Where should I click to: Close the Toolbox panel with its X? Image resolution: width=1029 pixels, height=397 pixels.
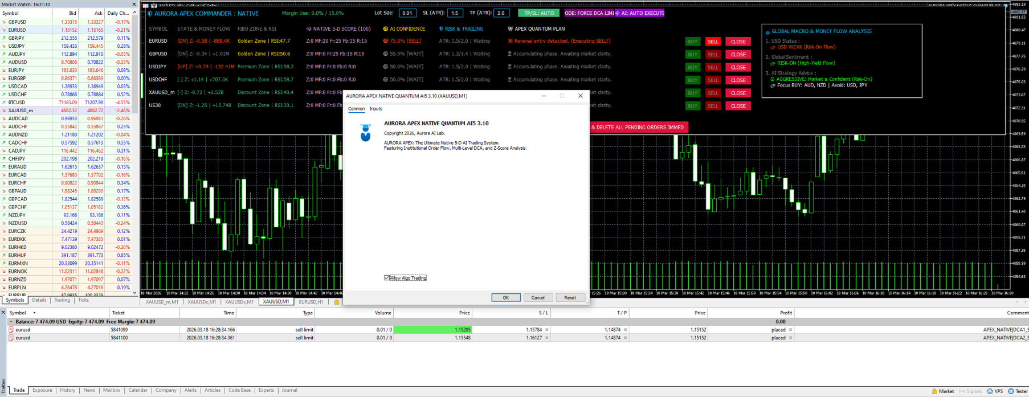click(3, 313)
